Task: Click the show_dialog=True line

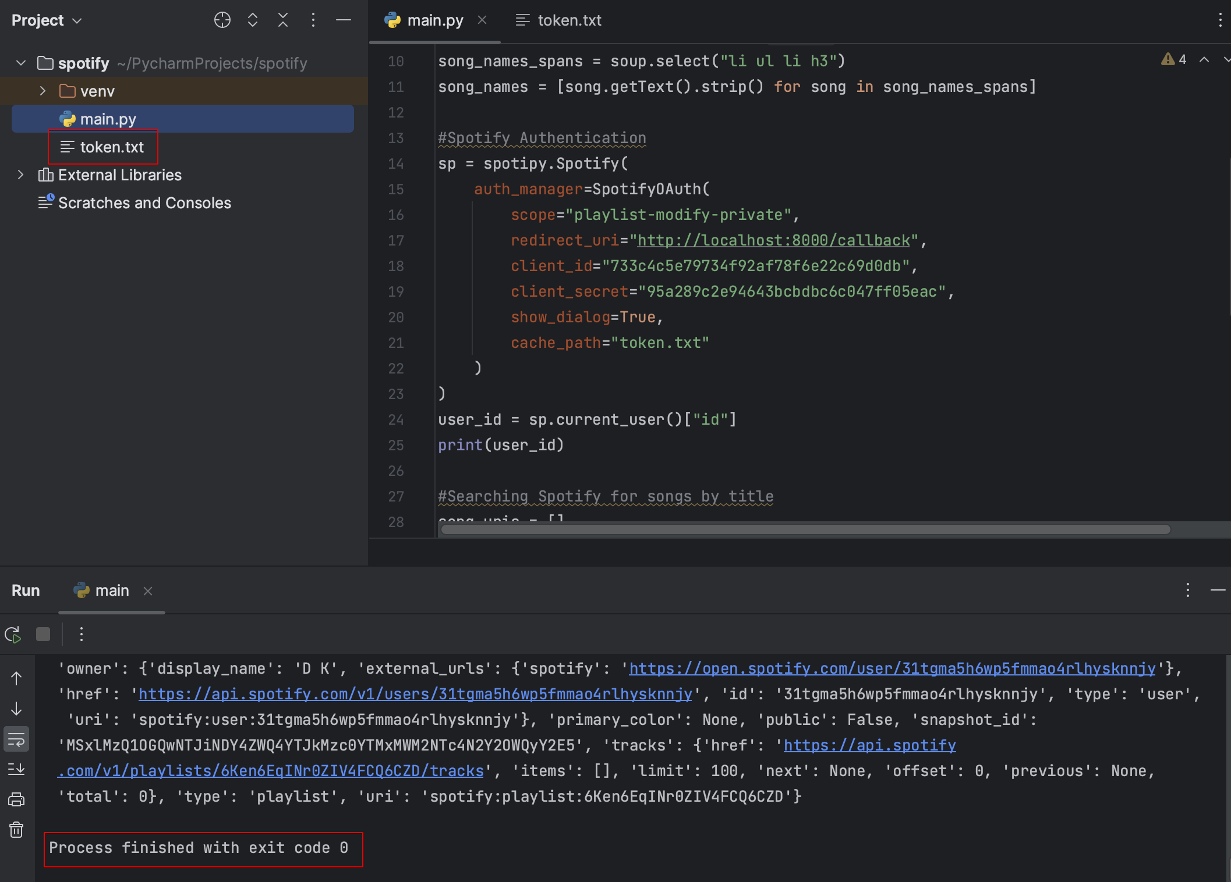Action: pos(587,317)
